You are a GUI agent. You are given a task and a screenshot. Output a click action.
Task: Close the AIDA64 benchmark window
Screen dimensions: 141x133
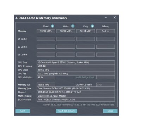click(115, 18)
